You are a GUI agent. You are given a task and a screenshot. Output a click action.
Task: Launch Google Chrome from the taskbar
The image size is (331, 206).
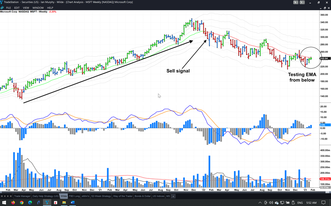click(x=22, y=202)
